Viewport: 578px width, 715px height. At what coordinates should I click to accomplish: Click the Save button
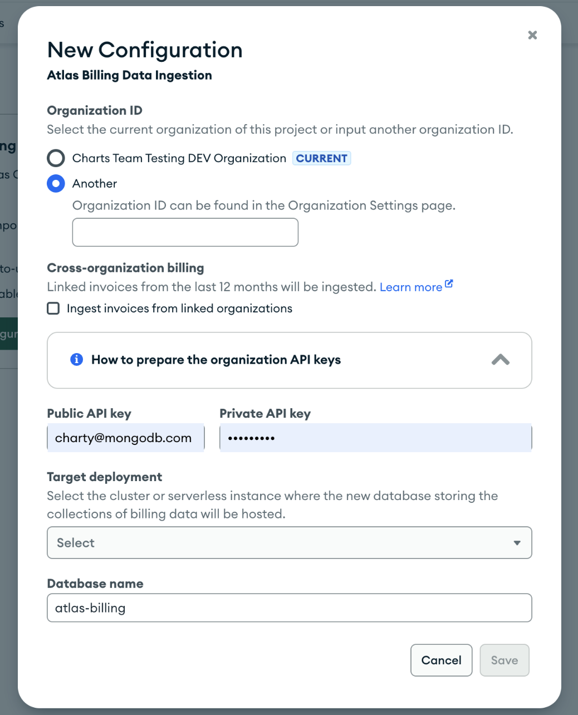(504, 660)
